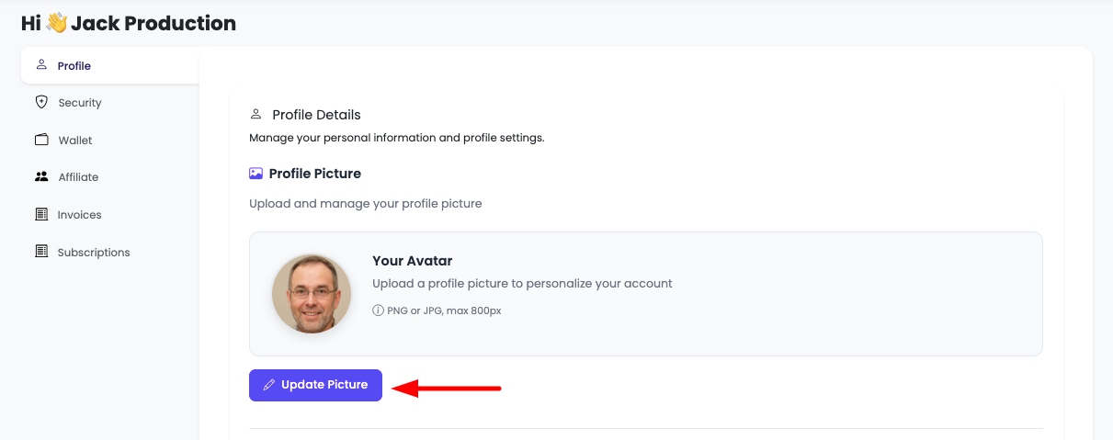This screenshot has height=440, width=1113.
Task: Select the Profile tab label
Action: point(74,66)
